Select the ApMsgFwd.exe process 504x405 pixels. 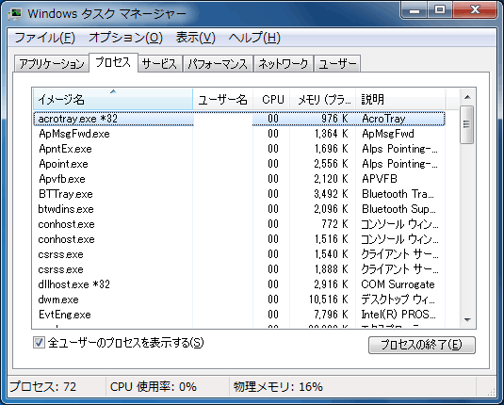click(x=239, y=134)
